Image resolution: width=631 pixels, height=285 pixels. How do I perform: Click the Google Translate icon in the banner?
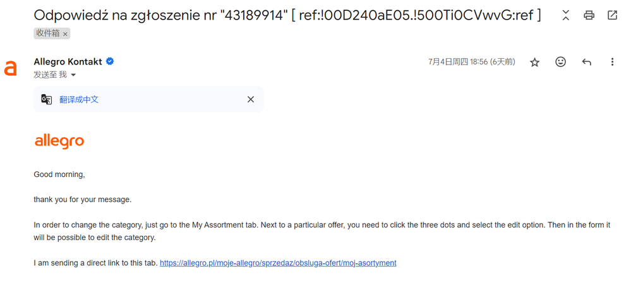pyautogui.click(x=47, y=99)
